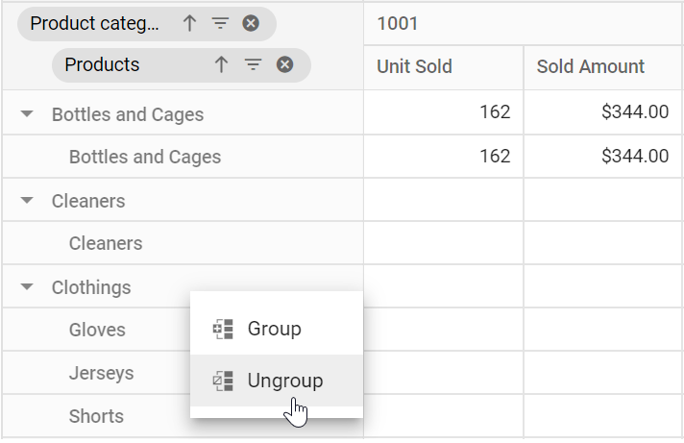Click the 162 cell in child product row

pyautogui.click(x=444, y=157)
